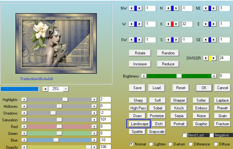Apply the Kirsch preset
The width and height of the screenshot is (233, 149).
[x=179, y=108]
